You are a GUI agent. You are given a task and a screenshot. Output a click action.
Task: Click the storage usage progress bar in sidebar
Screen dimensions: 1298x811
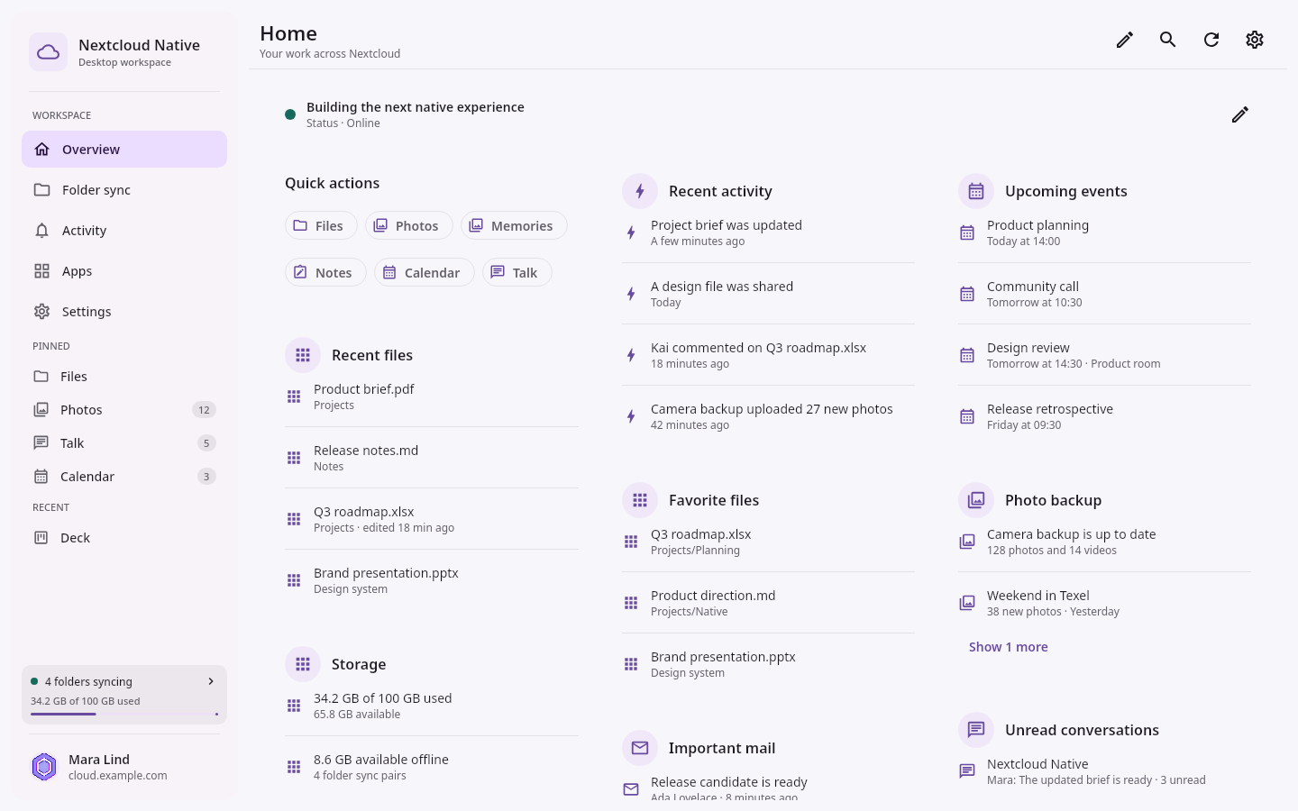coord(124,715)
